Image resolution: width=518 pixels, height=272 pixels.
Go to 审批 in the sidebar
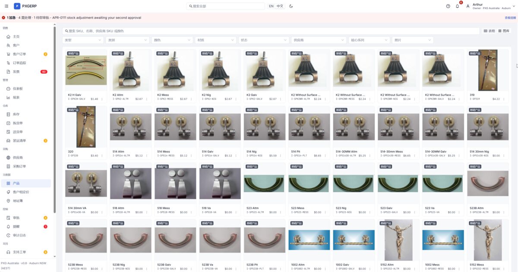pos(26,218)
